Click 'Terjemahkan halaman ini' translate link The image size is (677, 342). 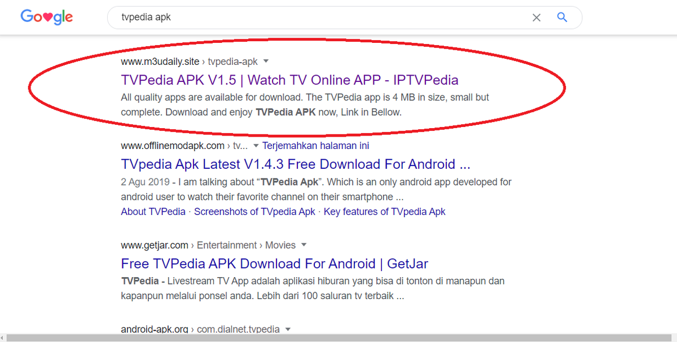point(316,146)
